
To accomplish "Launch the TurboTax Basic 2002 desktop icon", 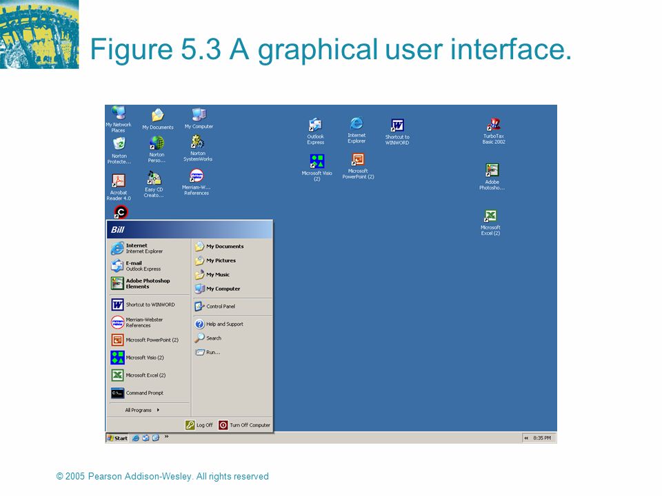I will 494,131.
